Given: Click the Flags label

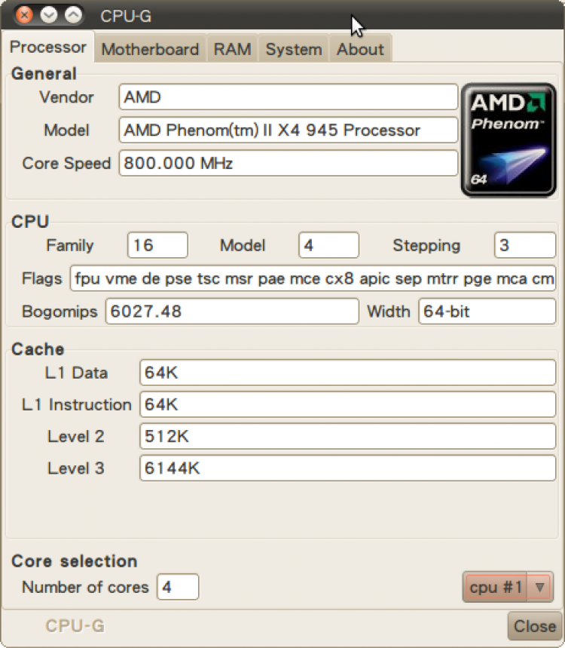Looking at the screenshot, I should 41,278.
